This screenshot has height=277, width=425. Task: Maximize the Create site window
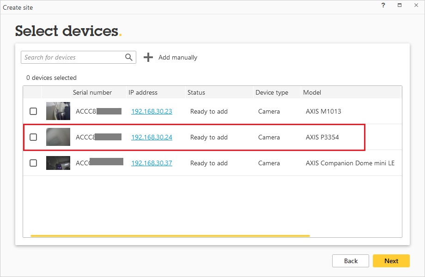point(400,6)
